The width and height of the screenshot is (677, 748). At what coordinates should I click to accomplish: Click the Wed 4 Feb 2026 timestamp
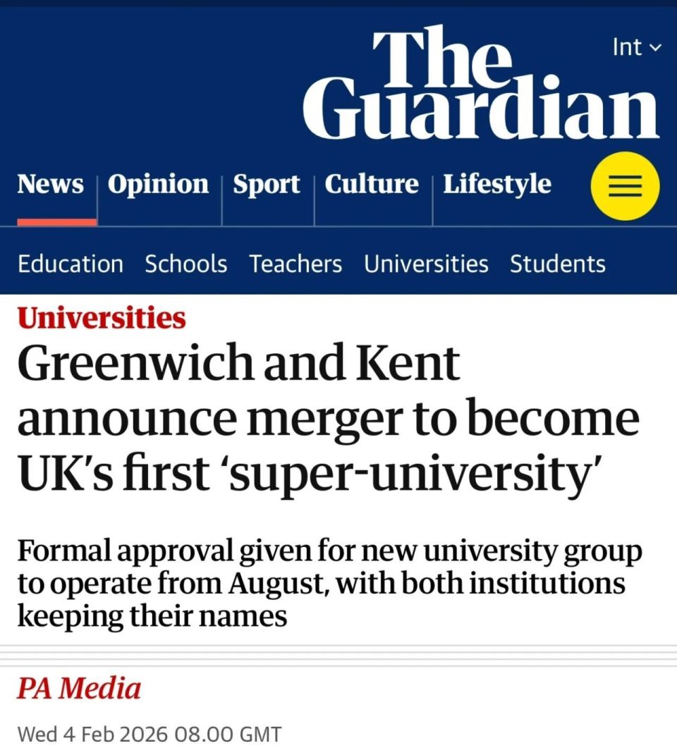[149, 733]
